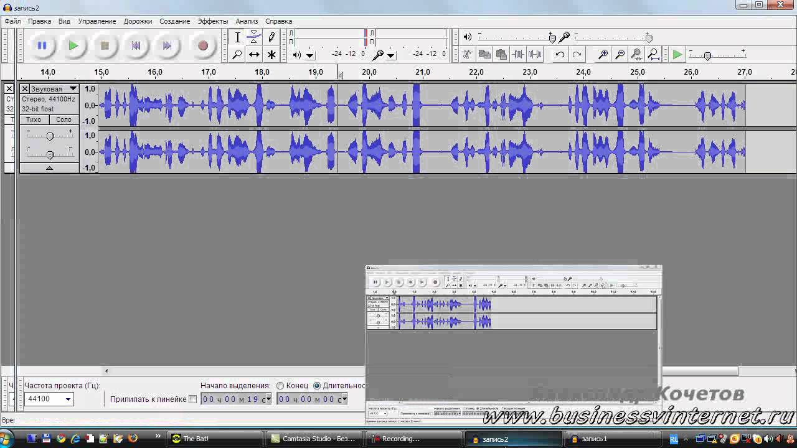Click the Trim audio icon
Viewport: 797px width, 448px height.
(518, 55)
